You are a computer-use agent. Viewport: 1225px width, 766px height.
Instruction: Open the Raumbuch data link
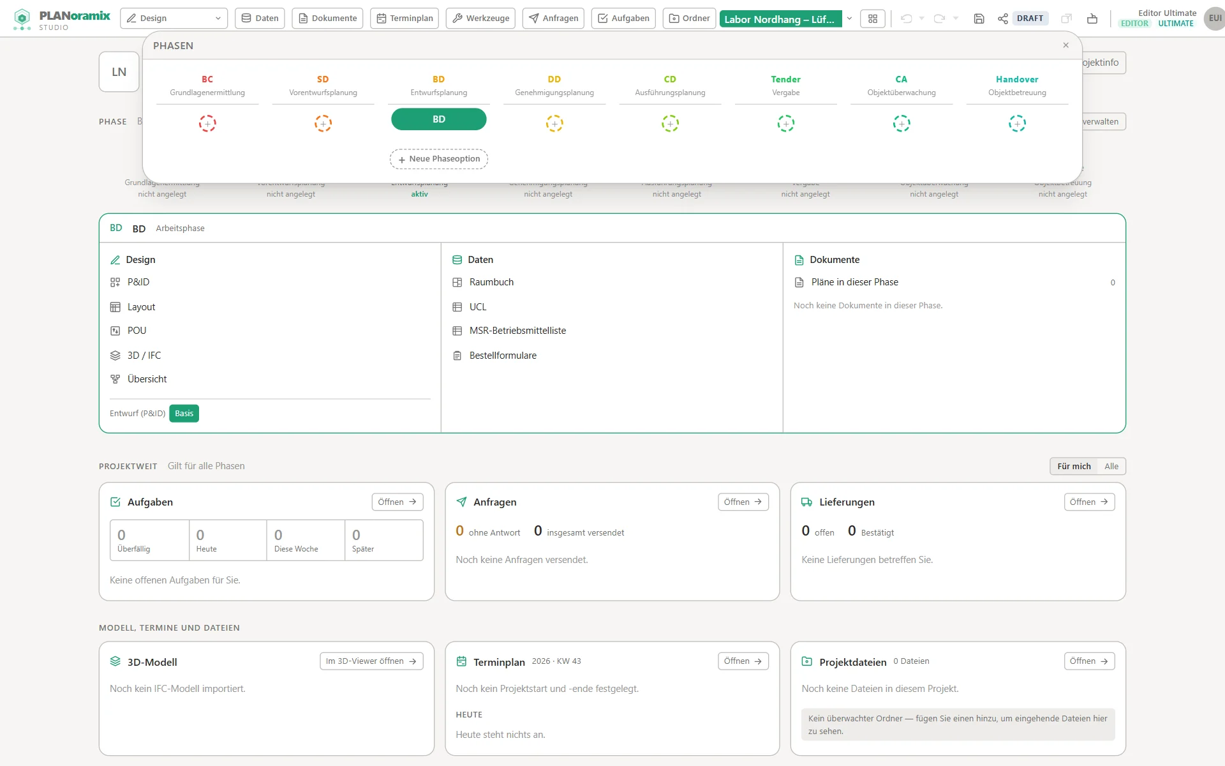tap(491, 282)
